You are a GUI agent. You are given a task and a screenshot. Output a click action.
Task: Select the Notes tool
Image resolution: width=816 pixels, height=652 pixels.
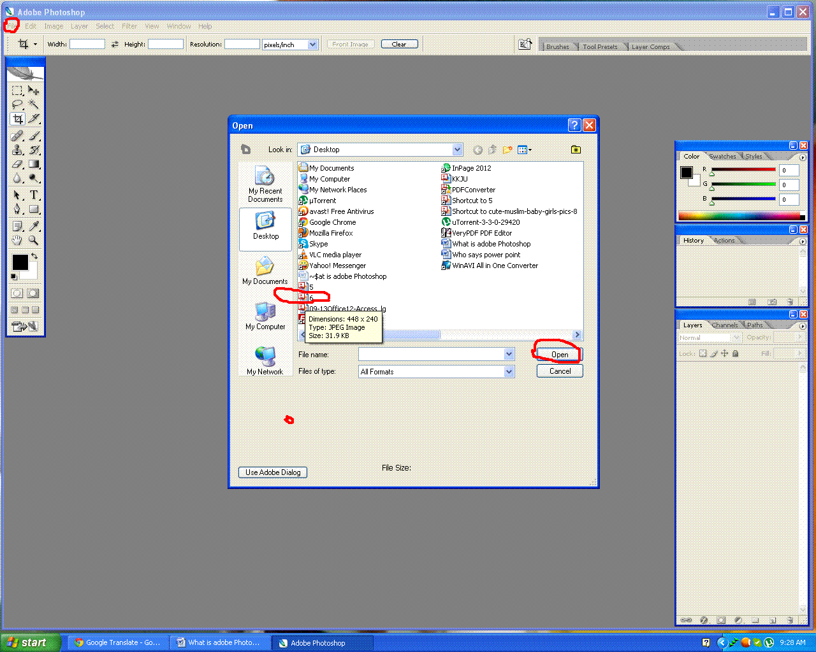click(17, 226)
